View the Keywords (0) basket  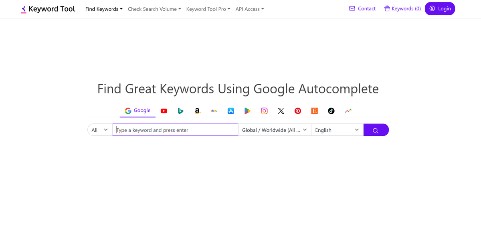[402, 8]
